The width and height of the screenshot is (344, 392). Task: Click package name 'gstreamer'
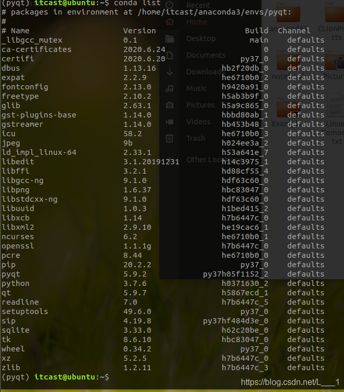coord(22,124)
